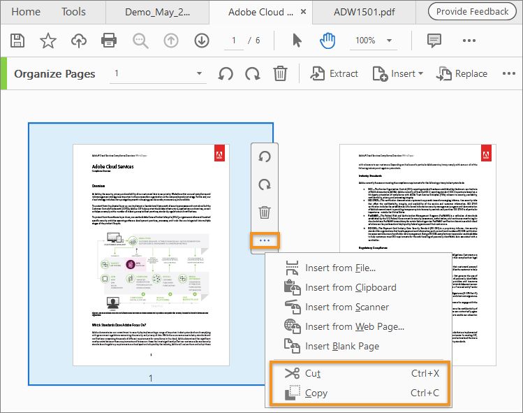
Task: Choose Insert from File... menu item
Action: [x=359, y=268]
